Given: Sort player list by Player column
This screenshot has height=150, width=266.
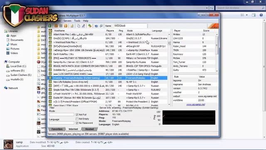Looking at the screenshot, I should [177, 30].
